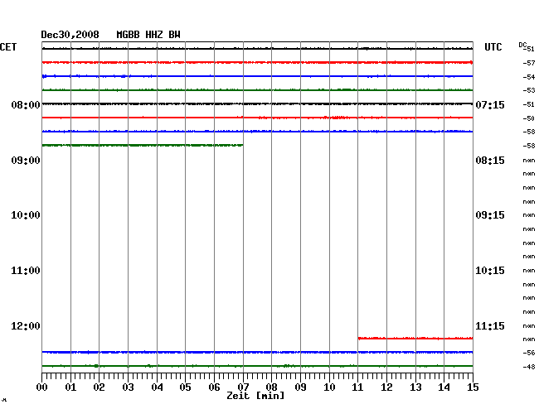Select the 10:15 UTC time label
Screen dimensions: 539x409
coord(490,271)
